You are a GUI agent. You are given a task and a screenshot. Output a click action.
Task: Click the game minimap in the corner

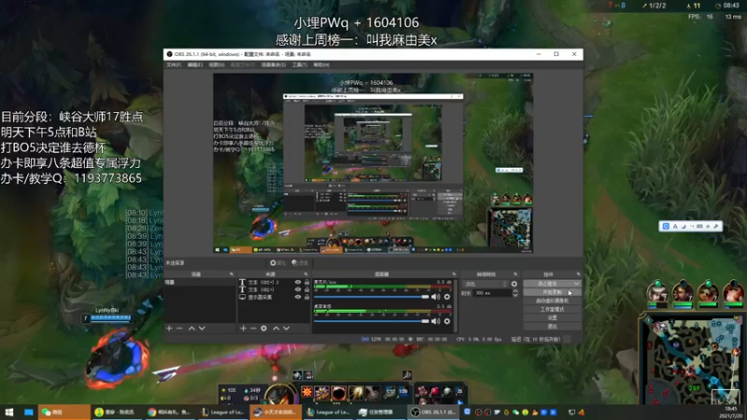point(691,359)
